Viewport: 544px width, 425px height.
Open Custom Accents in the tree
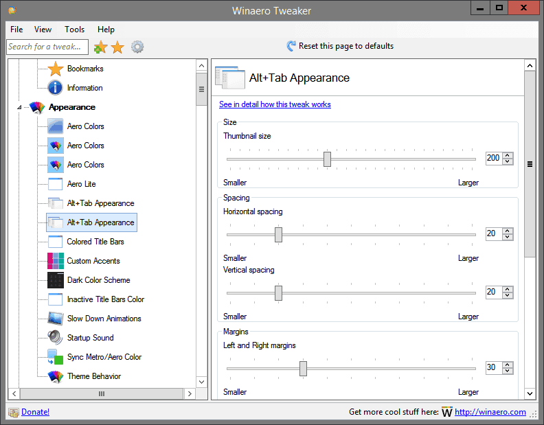(93, 261)
